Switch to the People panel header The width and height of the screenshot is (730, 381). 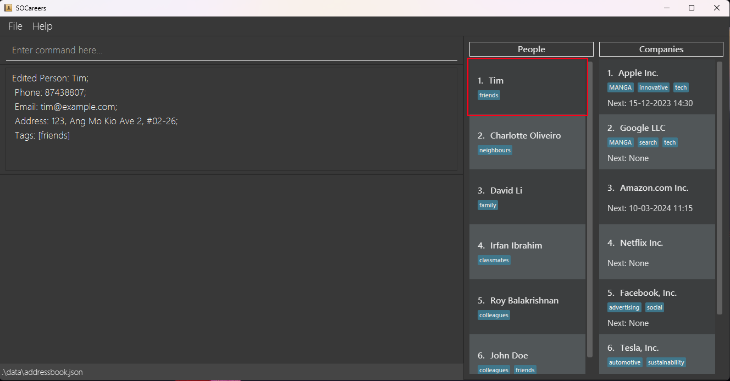point(530,49)
